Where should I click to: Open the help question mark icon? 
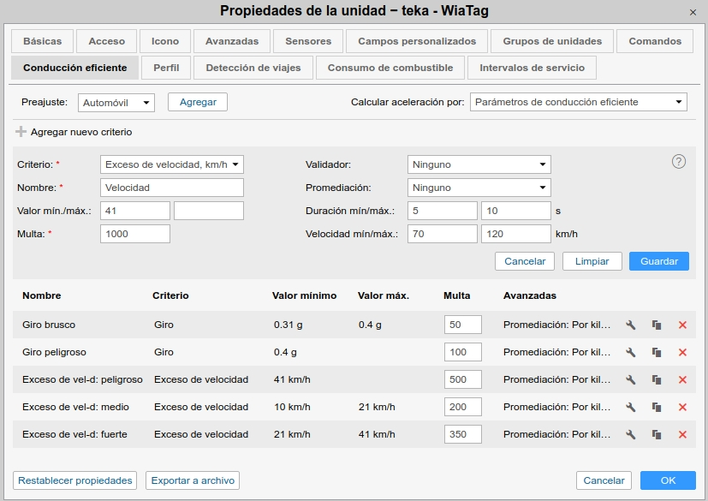(679, 162)
